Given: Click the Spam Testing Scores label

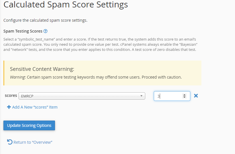Looking at the screenshot, I should click(x=23, y=31).
